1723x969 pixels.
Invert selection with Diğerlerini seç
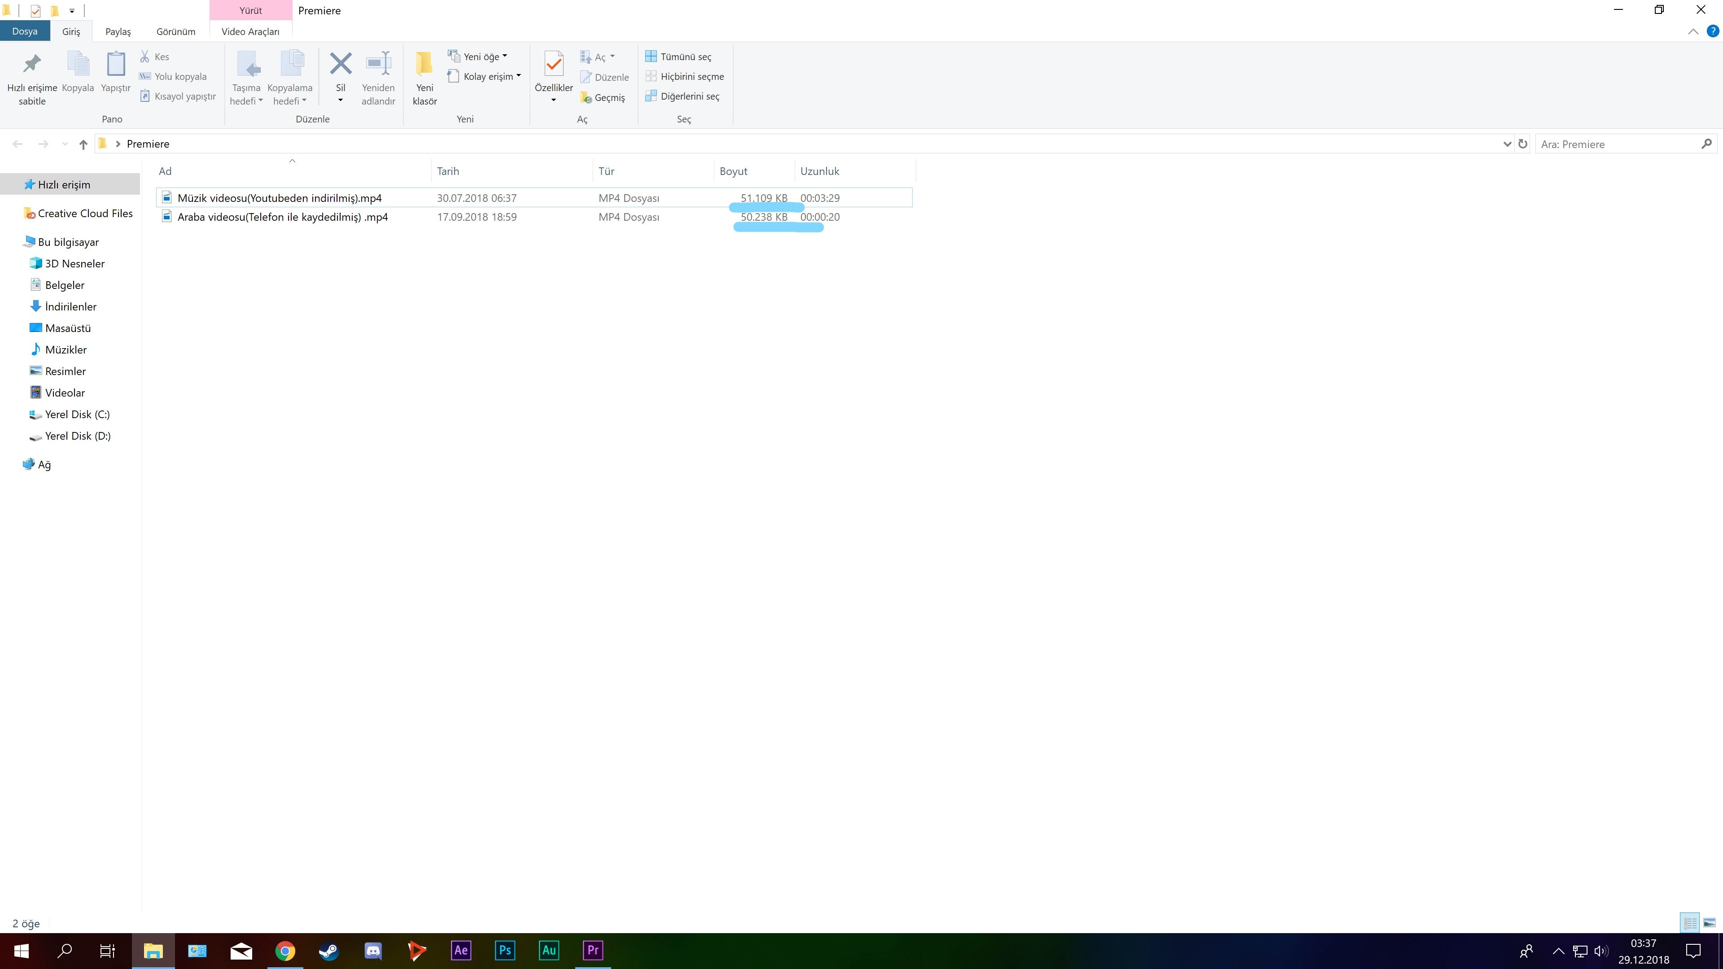click(682, 96)
